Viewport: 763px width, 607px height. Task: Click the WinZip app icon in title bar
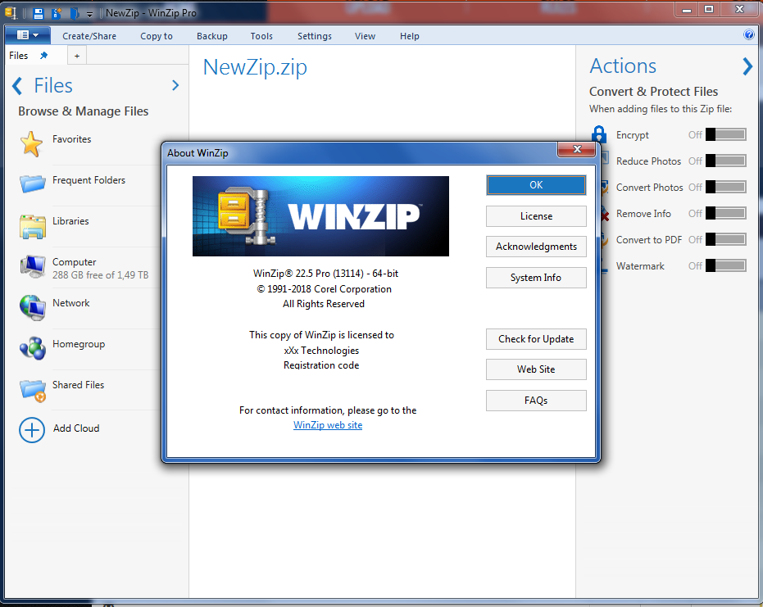coord(11,13)
